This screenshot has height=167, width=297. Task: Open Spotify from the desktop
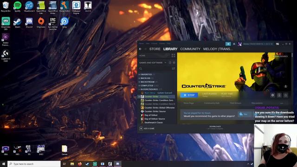tap(18, 6)
